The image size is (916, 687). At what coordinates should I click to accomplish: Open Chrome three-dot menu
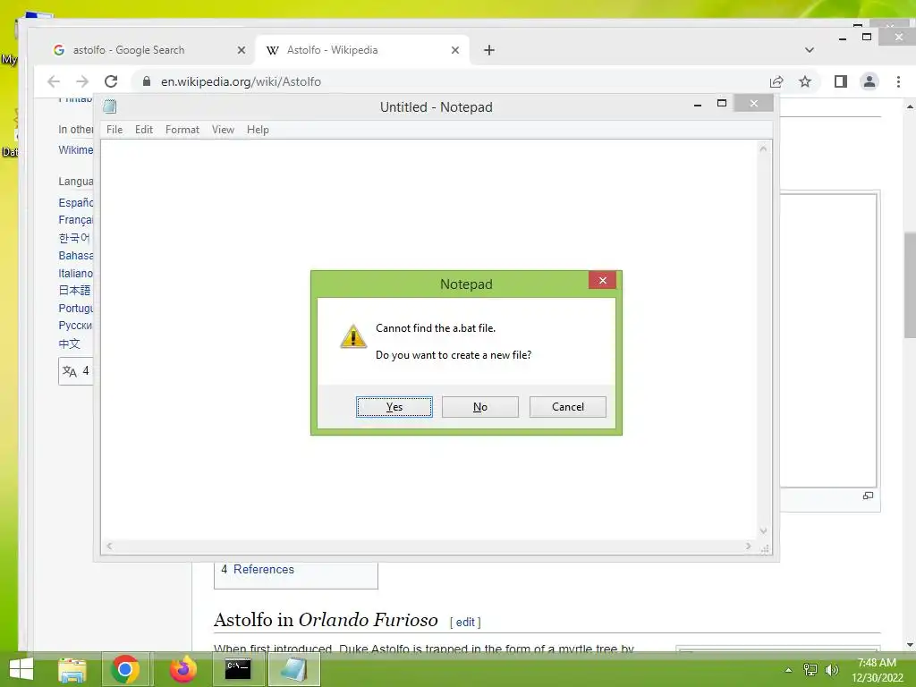pos(898,81)
